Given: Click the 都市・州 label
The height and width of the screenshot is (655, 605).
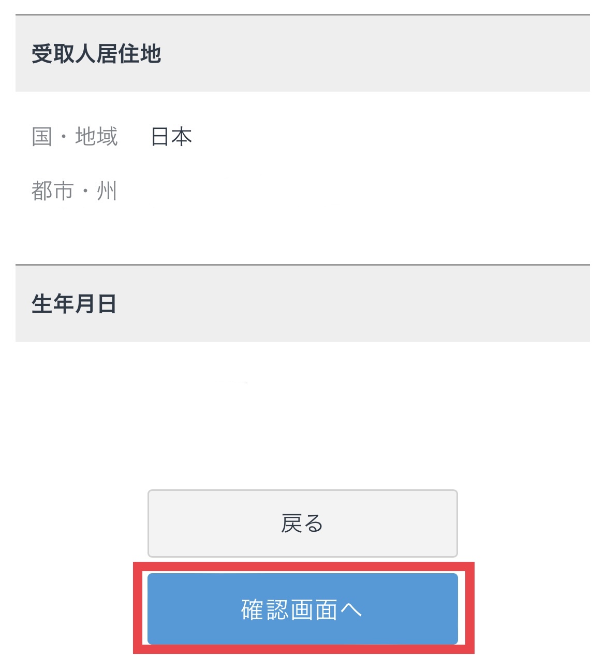Looking at the screenshot, I should pyautogui.click(x=74, y=191).
